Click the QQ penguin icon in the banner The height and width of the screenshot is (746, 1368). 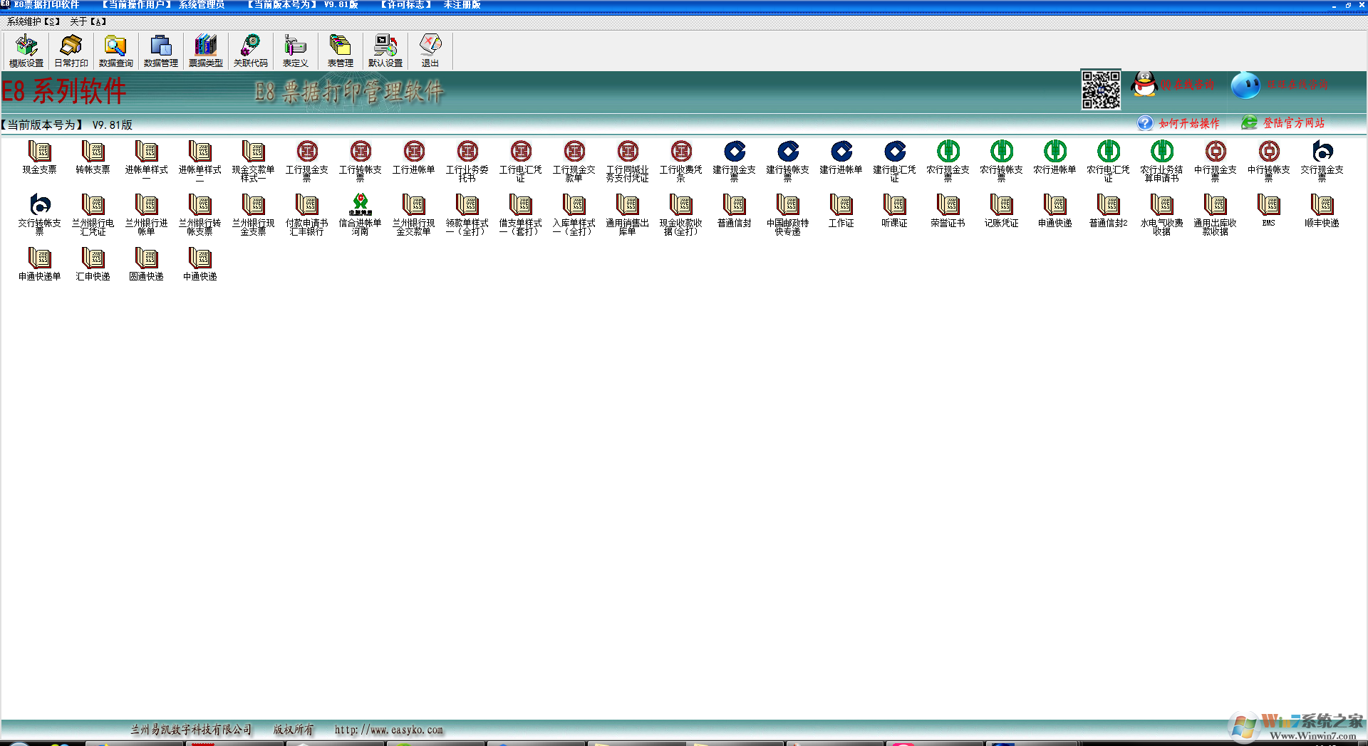click(1144, 85)
